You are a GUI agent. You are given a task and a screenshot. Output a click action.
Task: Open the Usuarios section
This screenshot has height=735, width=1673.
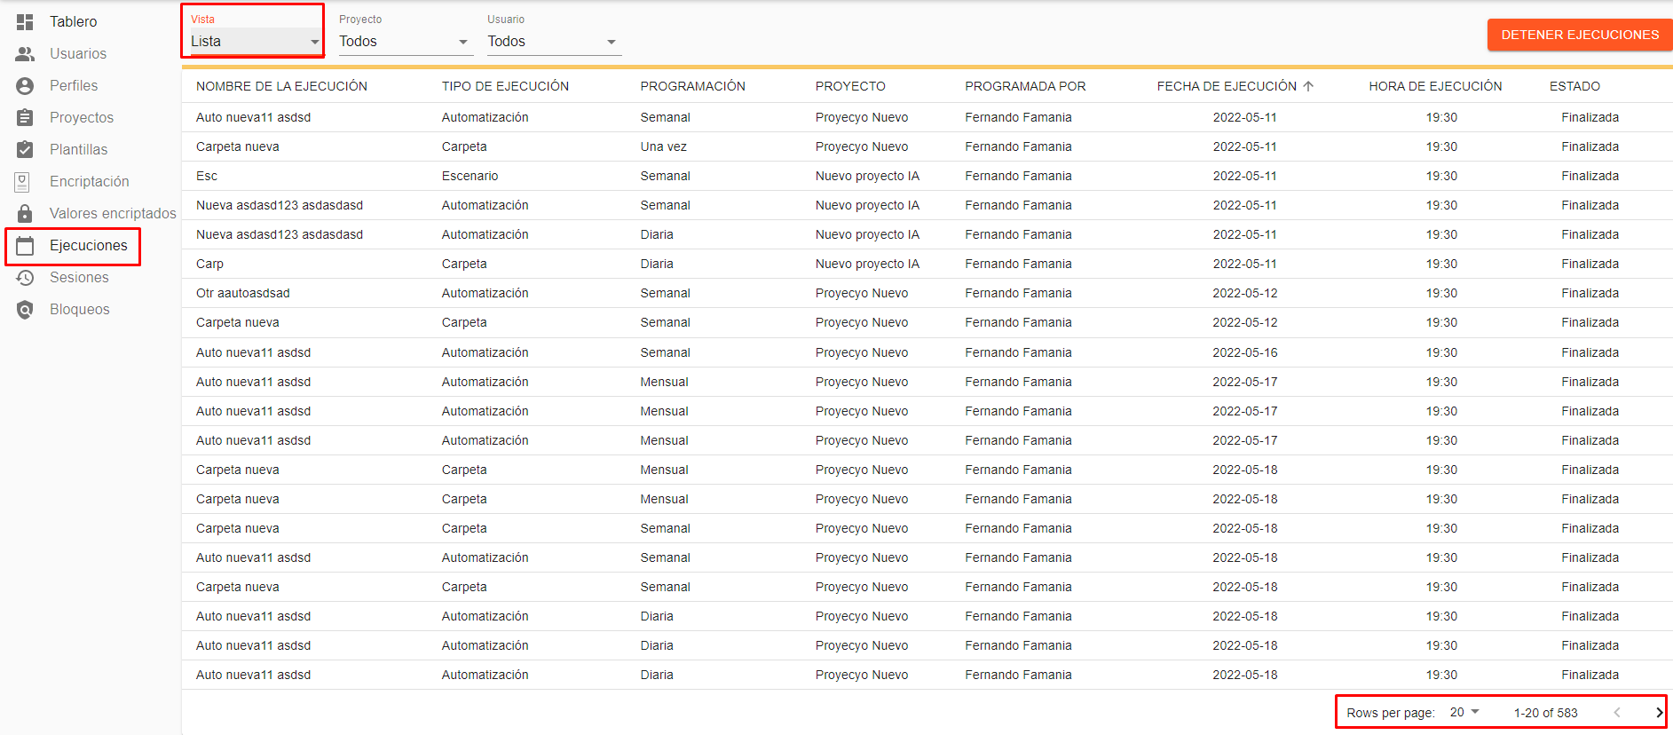coord(78,53)
